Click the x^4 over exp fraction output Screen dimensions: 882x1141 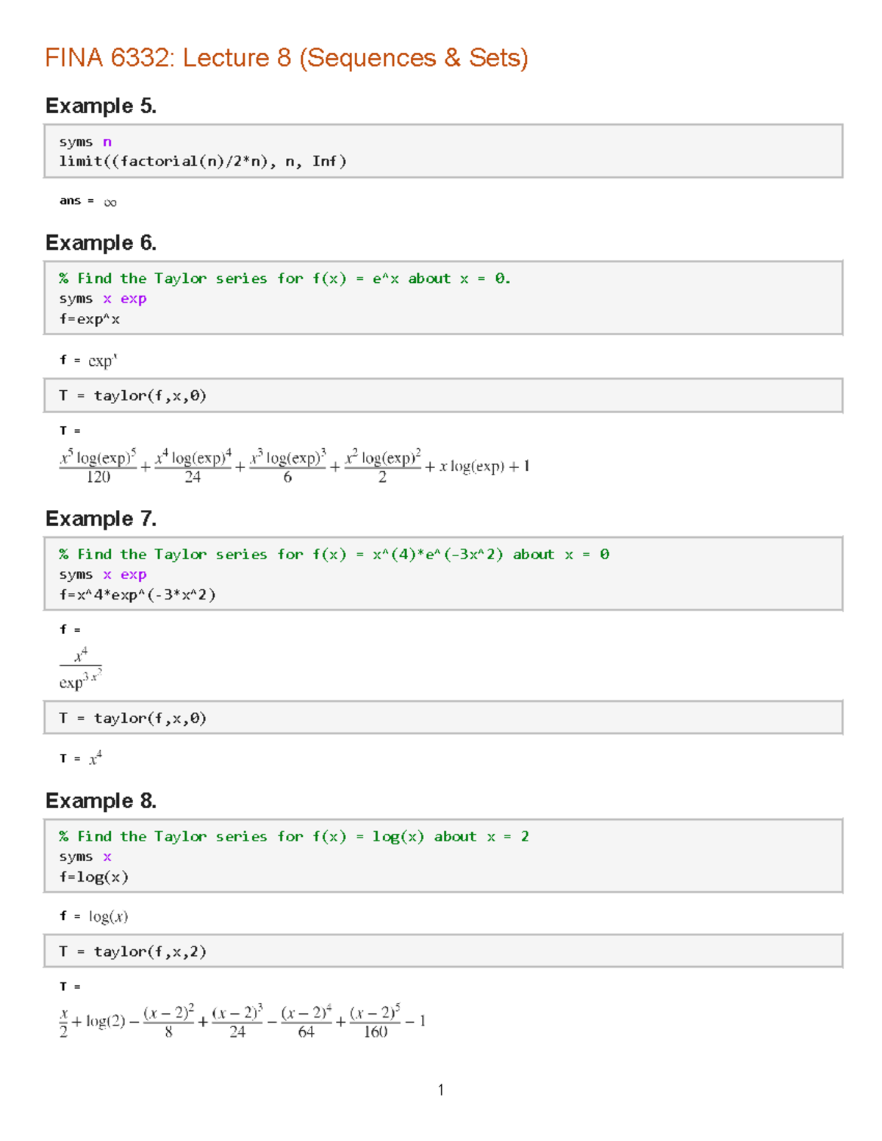click(x=80, y=668)
